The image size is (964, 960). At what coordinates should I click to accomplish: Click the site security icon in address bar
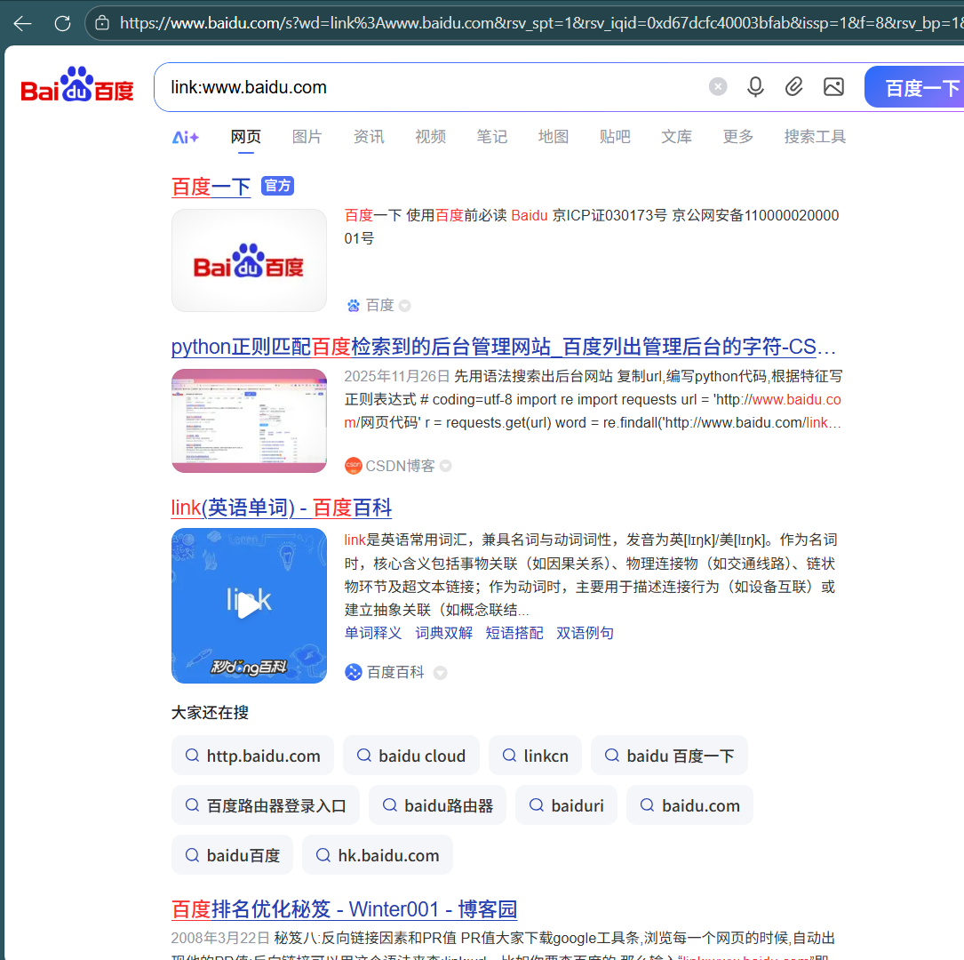click(102, 23)
